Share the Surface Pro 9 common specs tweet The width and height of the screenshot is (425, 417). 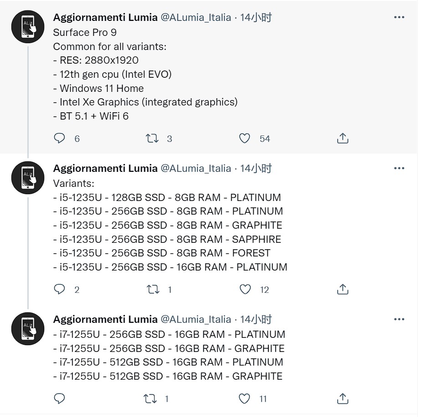343,138
